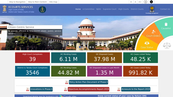Select the first carousel slide indicator dot
The height and width of the screenshot is (97, 173).
click(80, 47)
